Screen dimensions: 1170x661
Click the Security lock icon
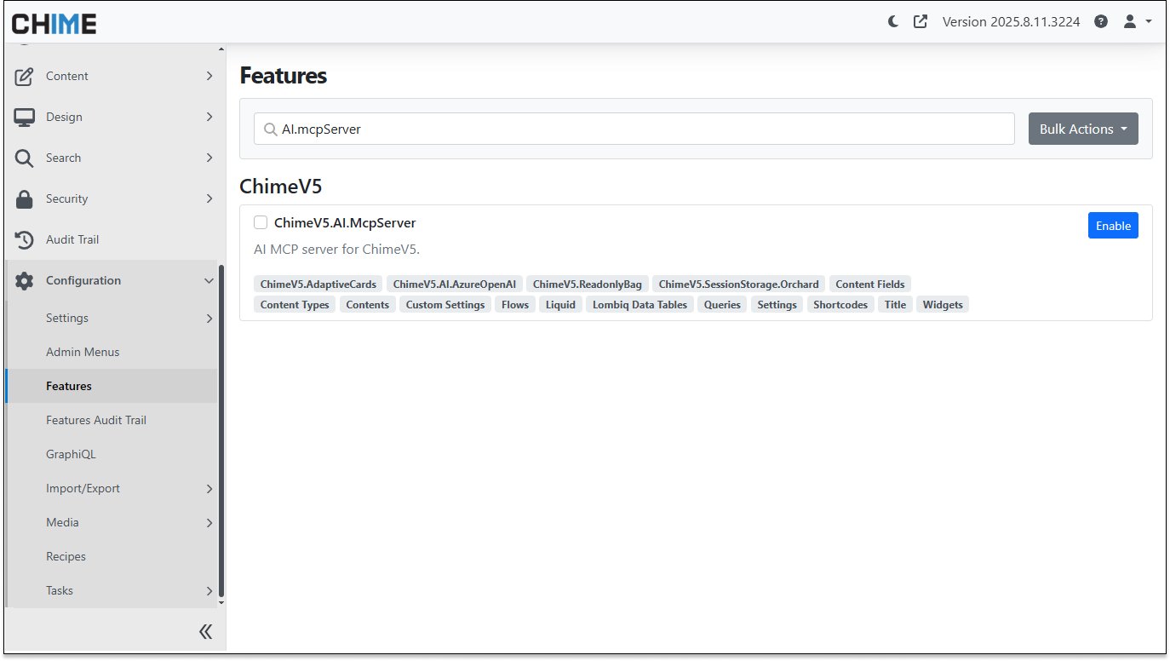tap(25, 198)
